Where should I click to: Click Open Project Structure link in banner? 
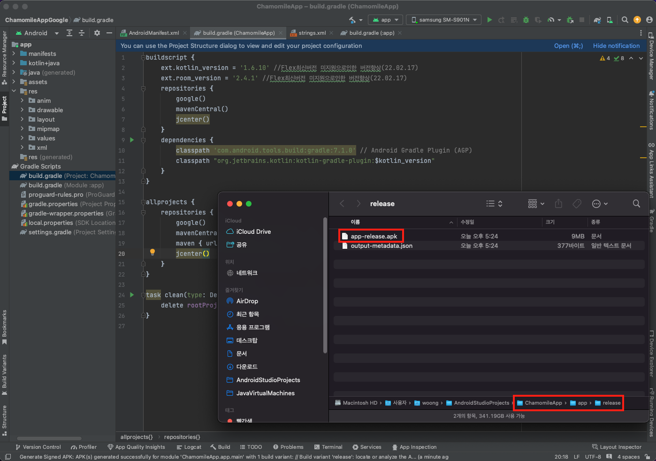568,46
